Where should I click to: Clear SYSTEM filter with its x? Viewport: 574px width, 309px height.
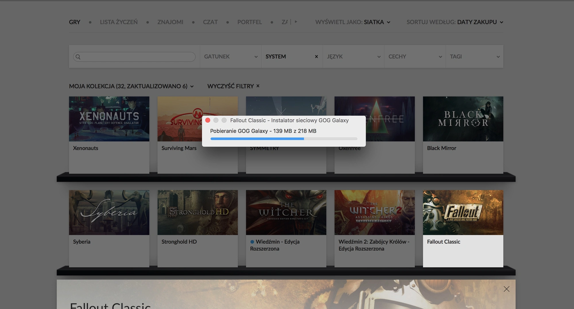click(316, 57)
